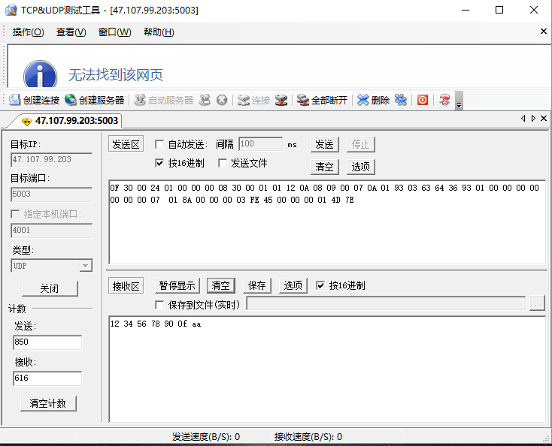552x446 pixels.
Task: Click the grey circle X toolbar icon
Action: click(x=222, y=100)
